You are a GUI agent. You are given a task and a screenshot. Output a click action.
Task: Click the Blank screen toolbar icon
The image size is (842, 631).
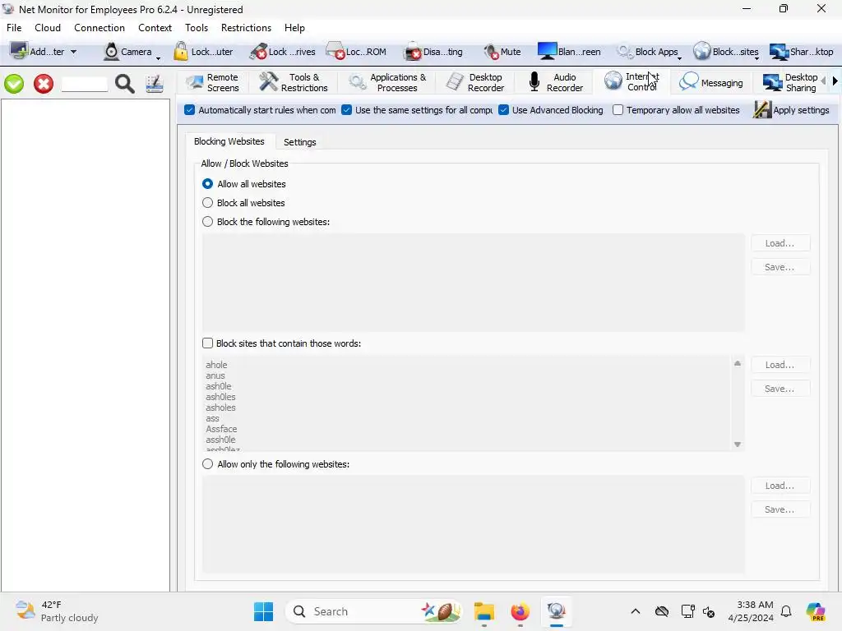point(547,51)
